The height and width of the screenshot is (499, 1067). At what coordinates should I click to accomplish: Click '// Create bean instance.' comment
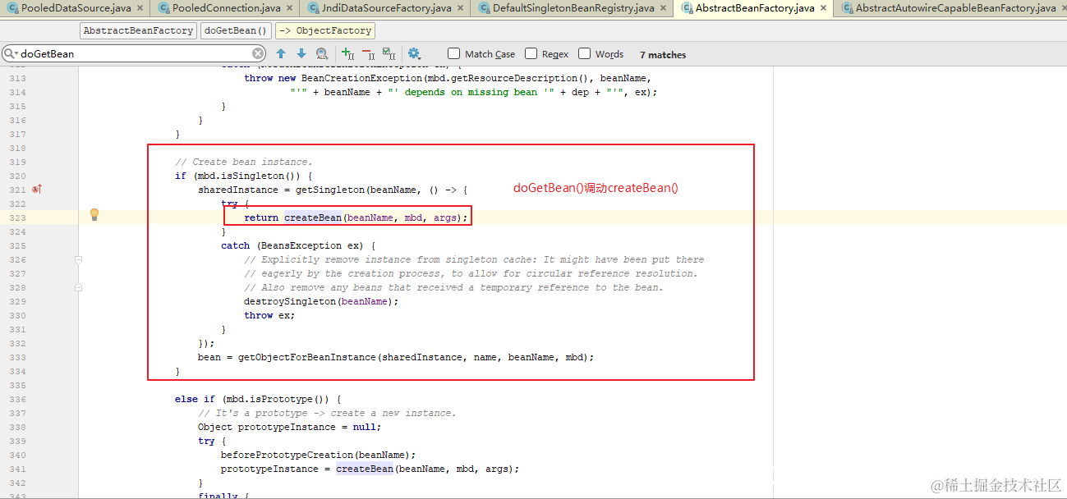[x=244, y=162]
